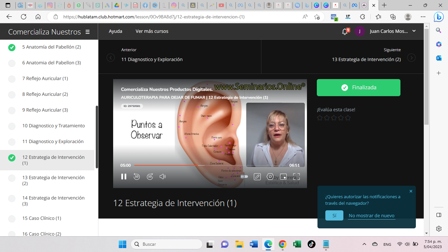Open Excel from the taskbar
Screen dimensions: 448x252
click(297, 244)
